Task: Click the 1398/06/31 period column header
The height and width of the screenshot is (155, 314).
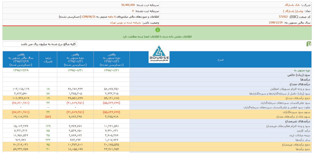Action: pyautogui.click(x=112, y=59)
